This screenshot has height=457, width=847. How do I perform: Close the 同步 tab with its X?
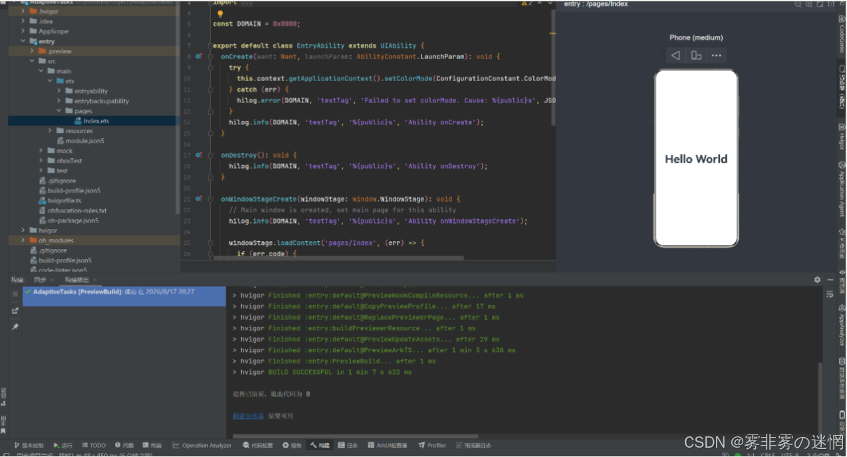tap(52, 280)
